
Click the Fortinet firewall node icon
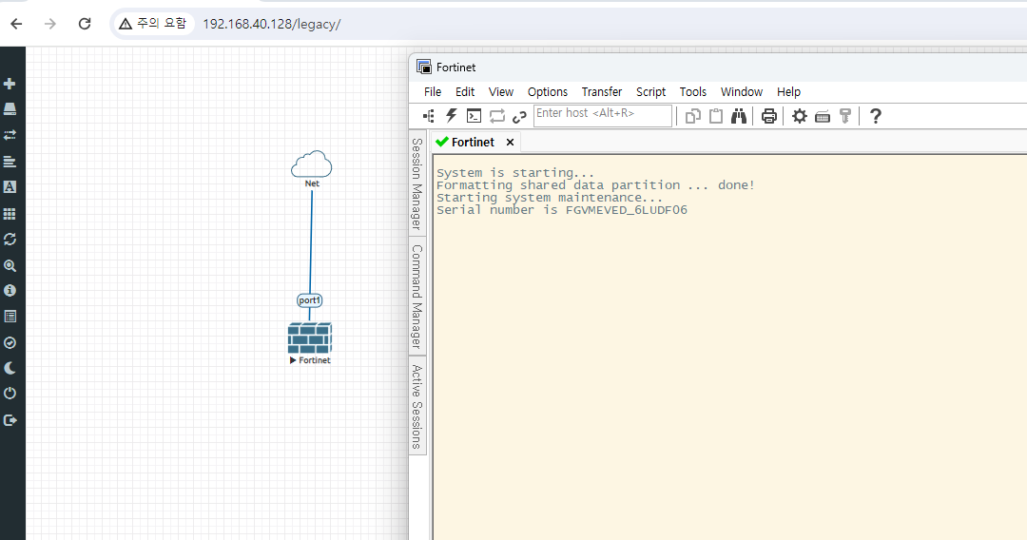pos(310,338)
